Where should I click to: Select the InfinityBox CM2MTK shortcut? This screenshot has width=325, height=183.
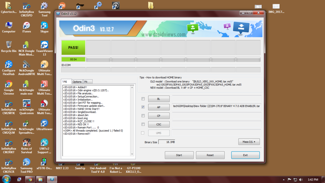coord(9,107)
